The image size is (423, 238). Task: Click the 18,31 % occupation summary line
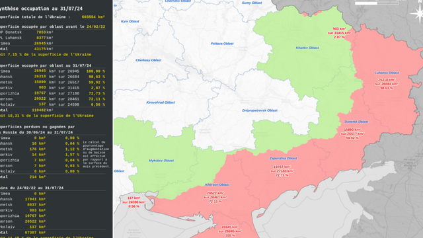47,116
